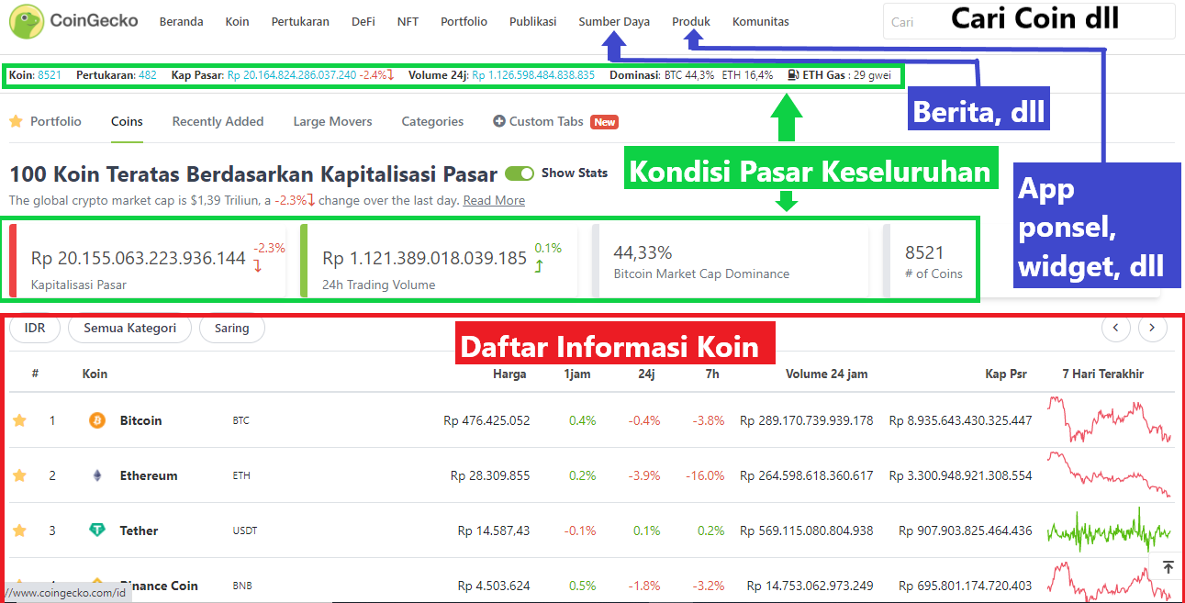Sort by the 7h column header
Image resolution: width=1185 pixels, height=603 pixels.
coord(712,374)
